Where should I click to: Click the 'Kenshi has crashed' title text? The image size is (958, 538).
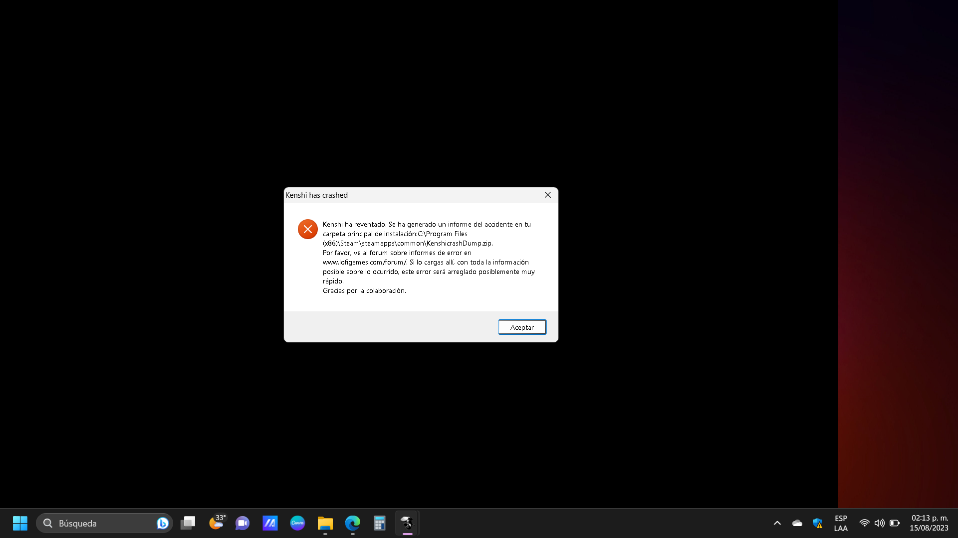pos(316,195)
